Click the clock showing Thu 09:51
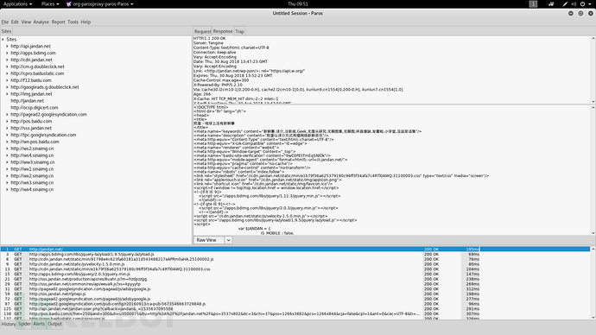596x335 pixels. [298, 3]
